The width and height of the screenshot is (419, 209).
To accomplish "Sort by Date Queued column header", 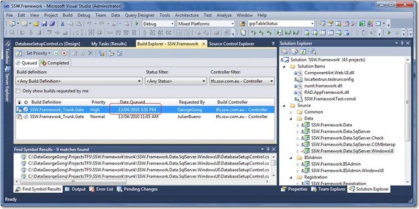I will 133,102.
